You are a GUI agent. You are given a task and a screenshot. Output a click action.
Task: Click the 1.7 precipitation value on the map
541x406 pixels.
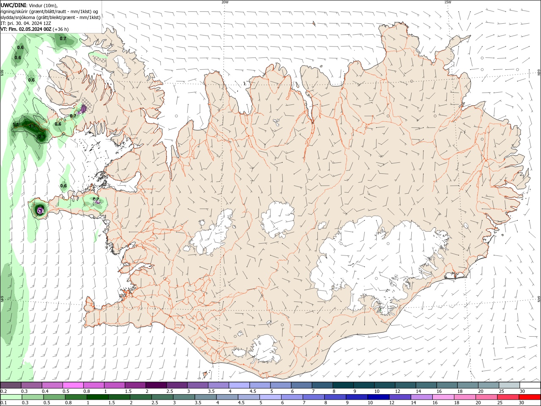point(32,126)
